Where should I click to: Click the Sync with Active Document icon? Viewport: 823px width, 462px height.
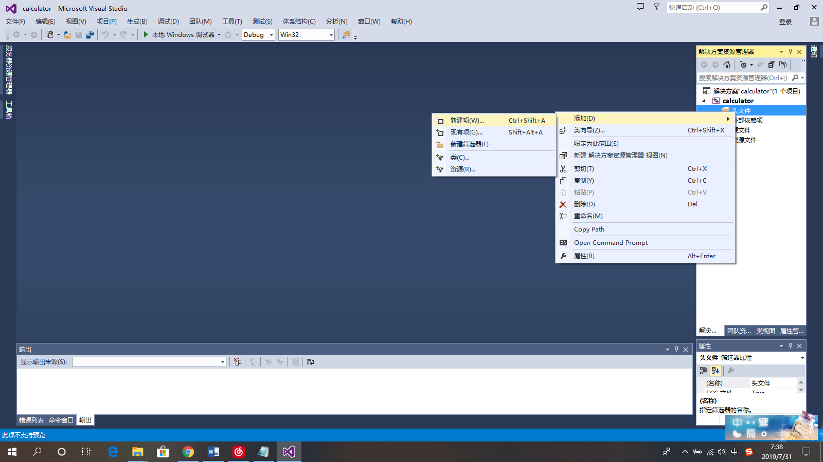(760, 65)
